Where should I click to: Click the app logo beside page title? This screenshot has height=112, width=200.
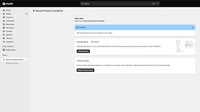pyautogui.click(x=34, y=11)
